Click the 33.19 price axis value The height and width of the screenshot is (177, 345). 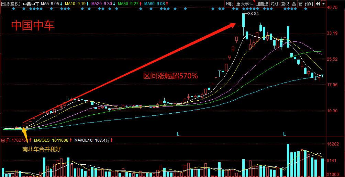tap(332, 33)
